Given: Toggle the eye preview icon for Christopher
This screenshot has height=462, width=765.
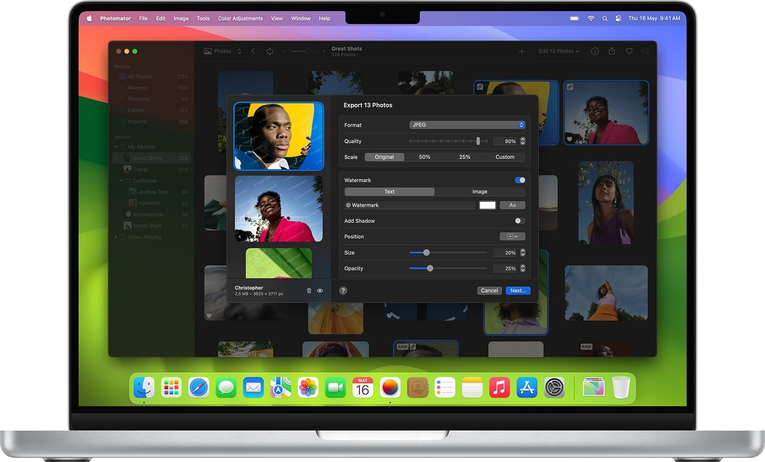Looking at the screenshot, I should (x=320, y=291).
